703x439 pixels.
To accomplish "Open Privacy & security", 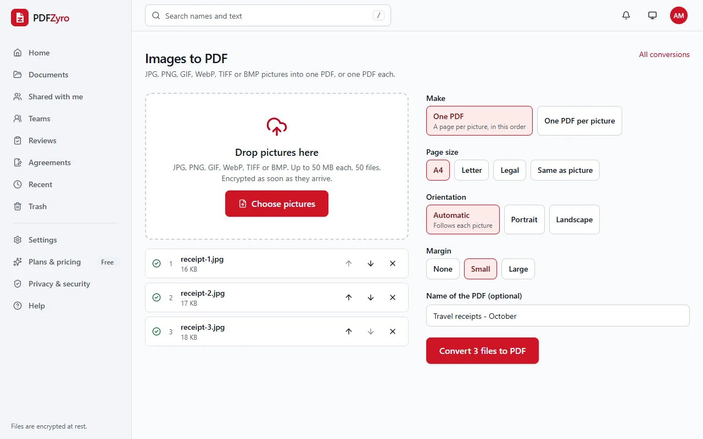I will click(x=66, y=284).
